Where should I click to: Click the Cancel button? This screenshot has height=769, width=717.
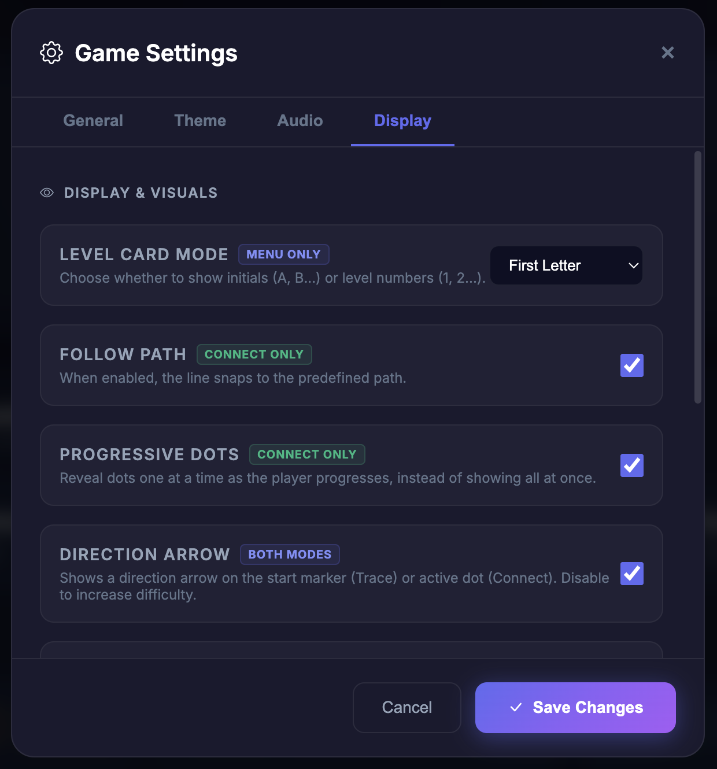point(406,707)
